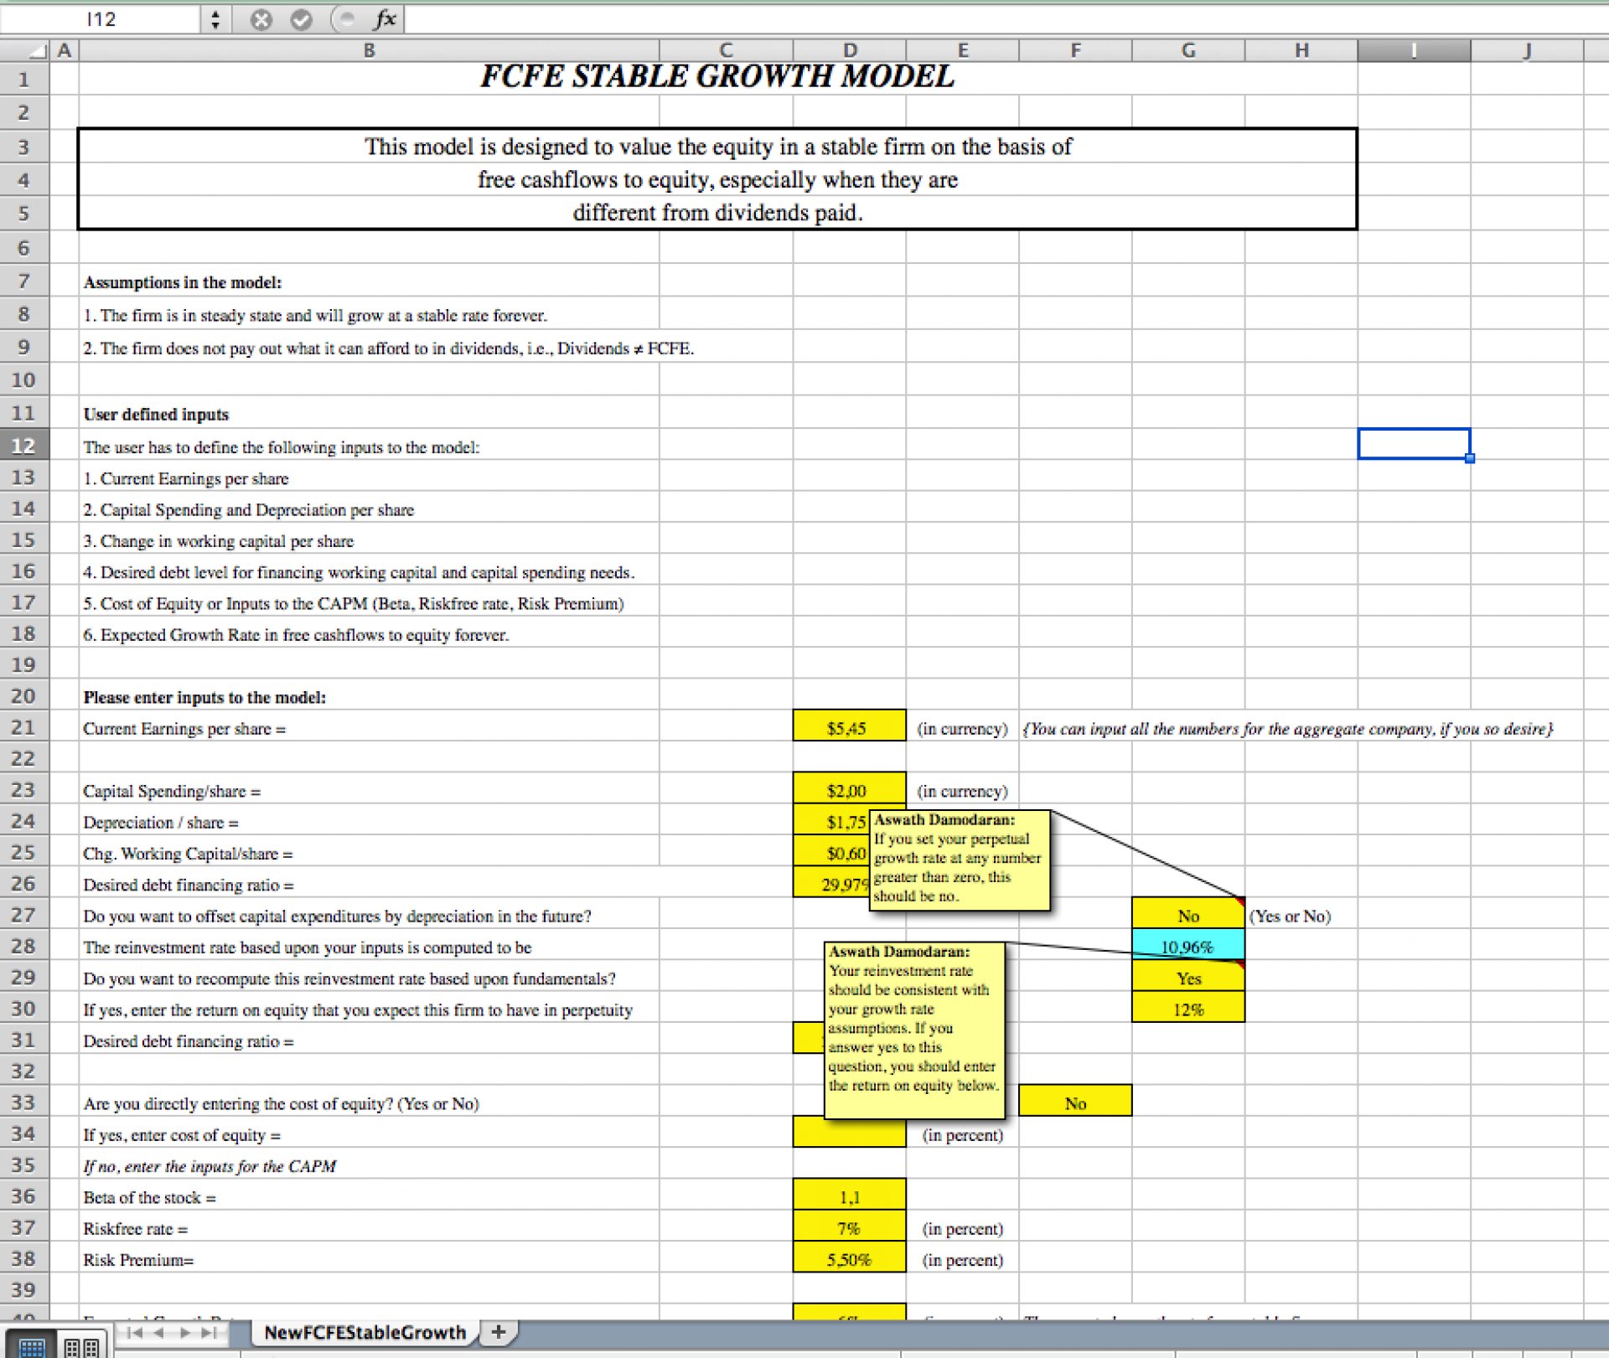Select the Select All corner triangle
Image resolution: width=1609 pixels, height=1358 pixels.
click(38, 51)
